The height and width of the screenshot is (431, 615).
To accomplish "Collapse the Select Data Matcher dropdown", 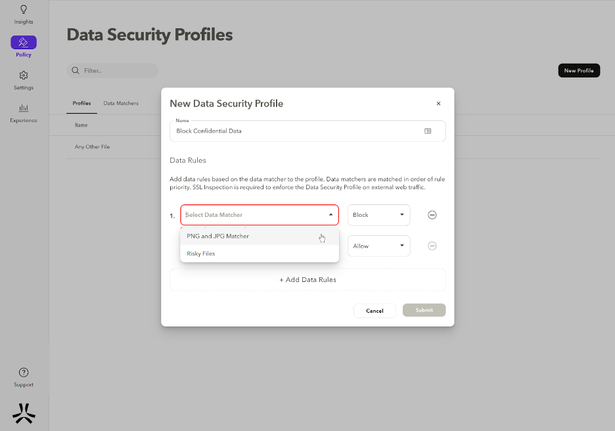I will 330,215.
